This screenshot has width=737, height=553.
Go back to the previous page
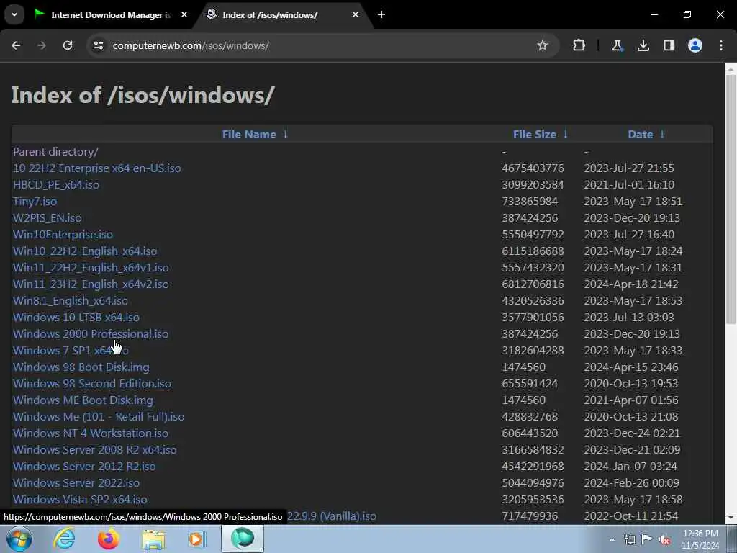(16, 45)
